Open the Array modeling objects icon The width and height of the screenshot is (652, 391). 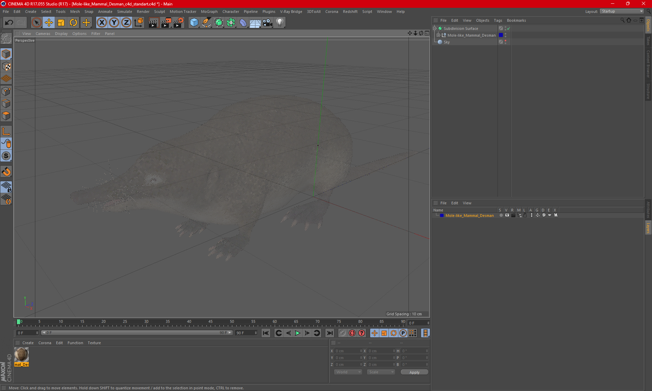pyautogui.click(x=231, y=22)
